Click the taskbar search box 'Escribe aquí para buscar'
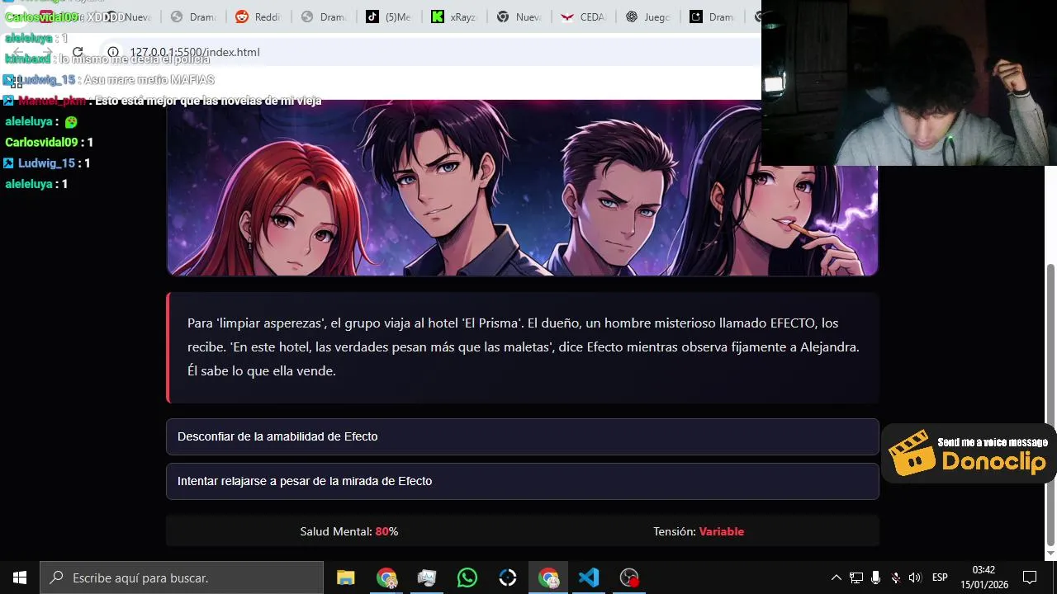The width and height of the screenshot is (1057, 594). click(x=182, y=577)
